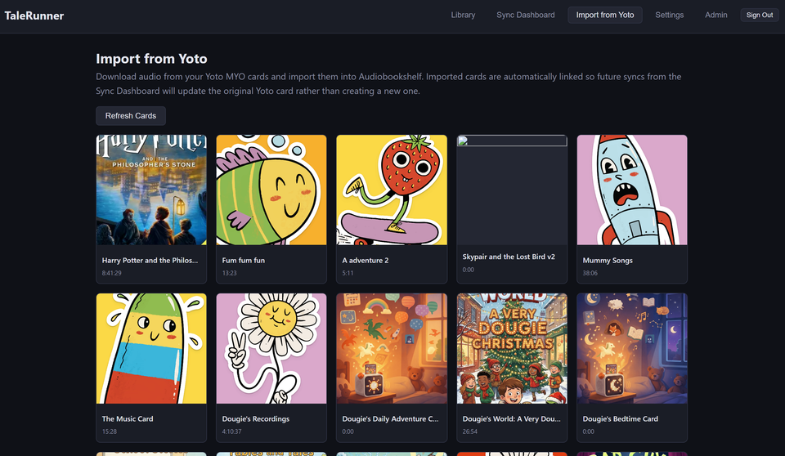The width and height of the screenshot is (785, 456).
Task: Click 'Dougie's Bedtime Card' title text
Action: point(621,419)
